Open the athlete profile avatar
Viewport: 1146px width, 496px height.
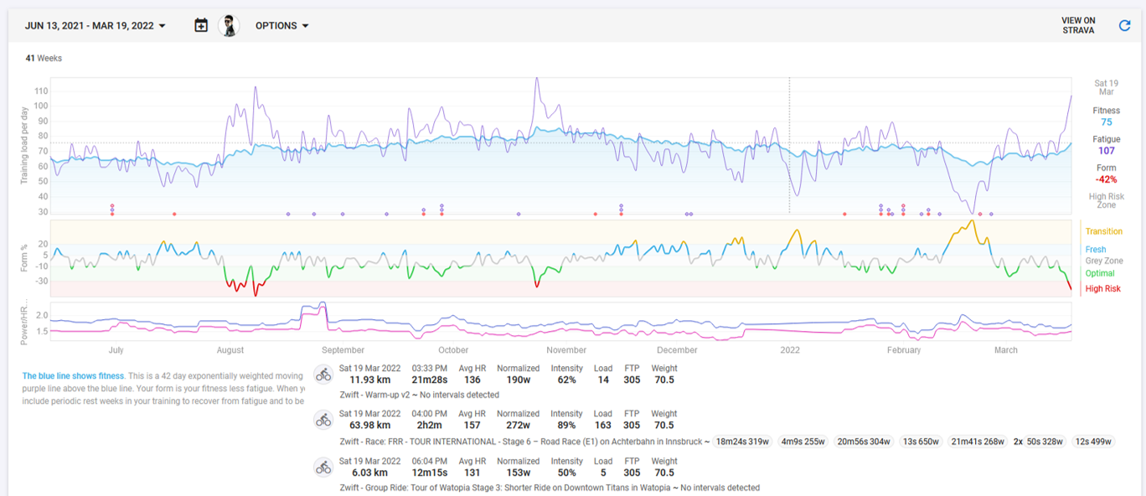click(x=229, y=26)
